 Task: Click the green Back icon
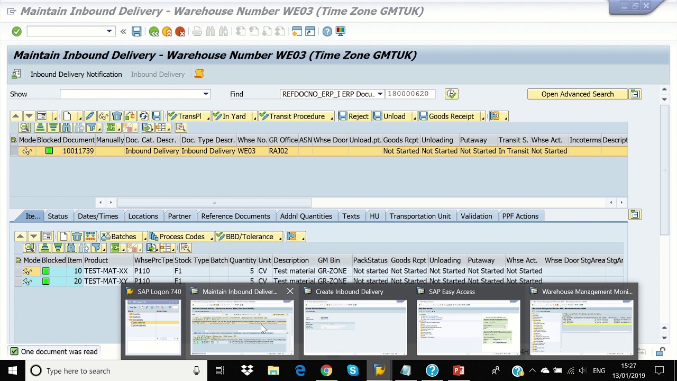pos(154,32)
